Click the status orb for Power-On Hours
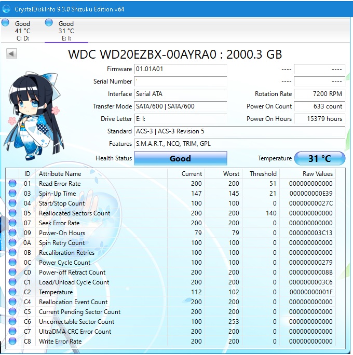 pyautogui.click(x=12, y=233)
